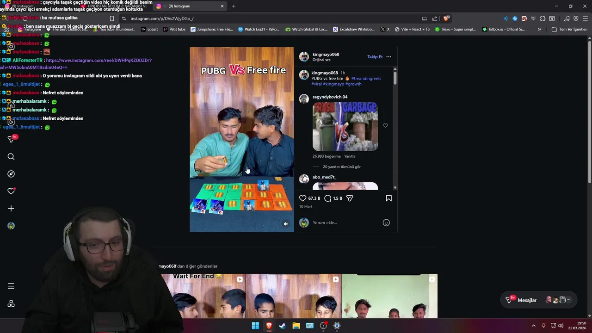Open the browser extensions puzzle icon
Screen dimensions: 592x333
(x=543, y=18)
